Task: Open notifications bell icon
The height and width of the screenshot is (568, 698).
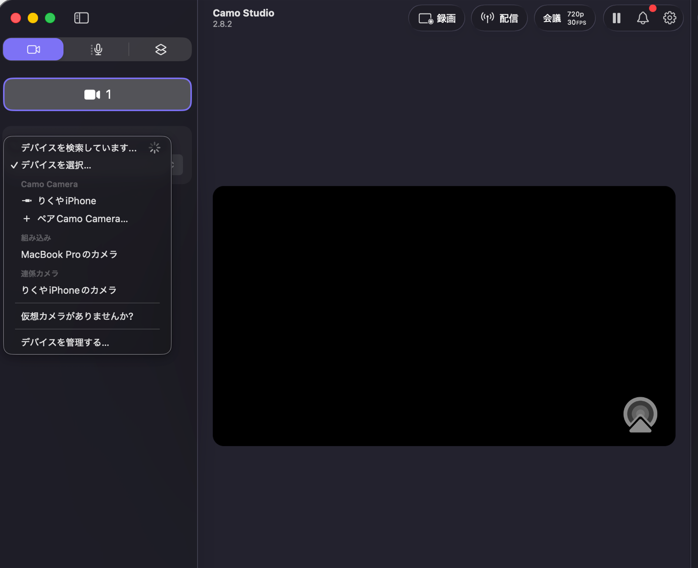Action: (x=643, y=18)
